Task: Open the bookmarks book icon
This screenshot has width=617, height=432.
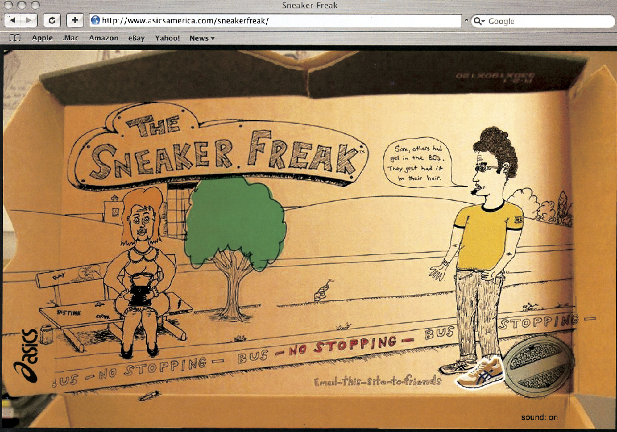Action: (x=15, y=38)
